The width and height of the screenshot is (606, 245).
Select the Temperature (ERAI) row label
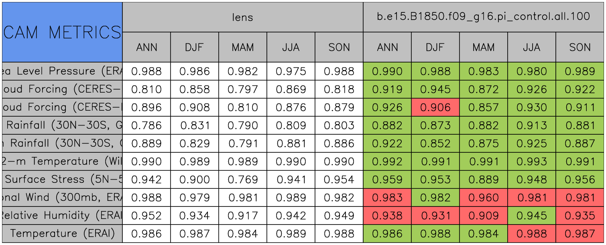point(62,234)
